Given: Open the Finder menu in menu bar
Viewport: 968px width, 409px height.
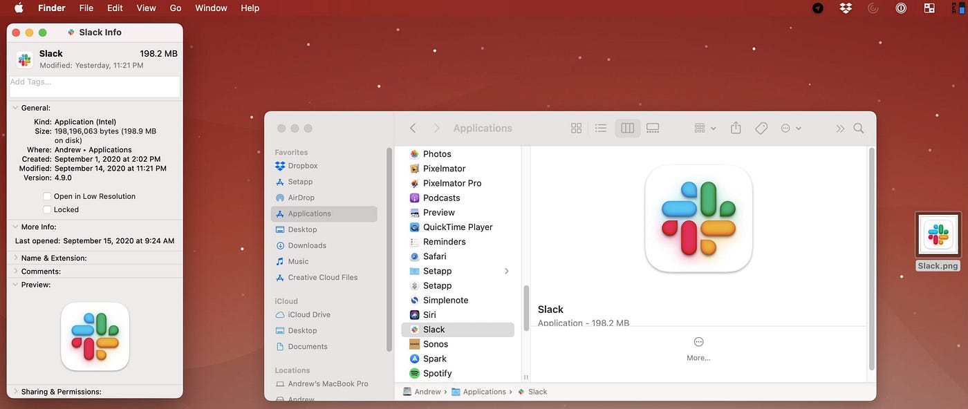Looking at the screenshot, I should tap(51, 8).
